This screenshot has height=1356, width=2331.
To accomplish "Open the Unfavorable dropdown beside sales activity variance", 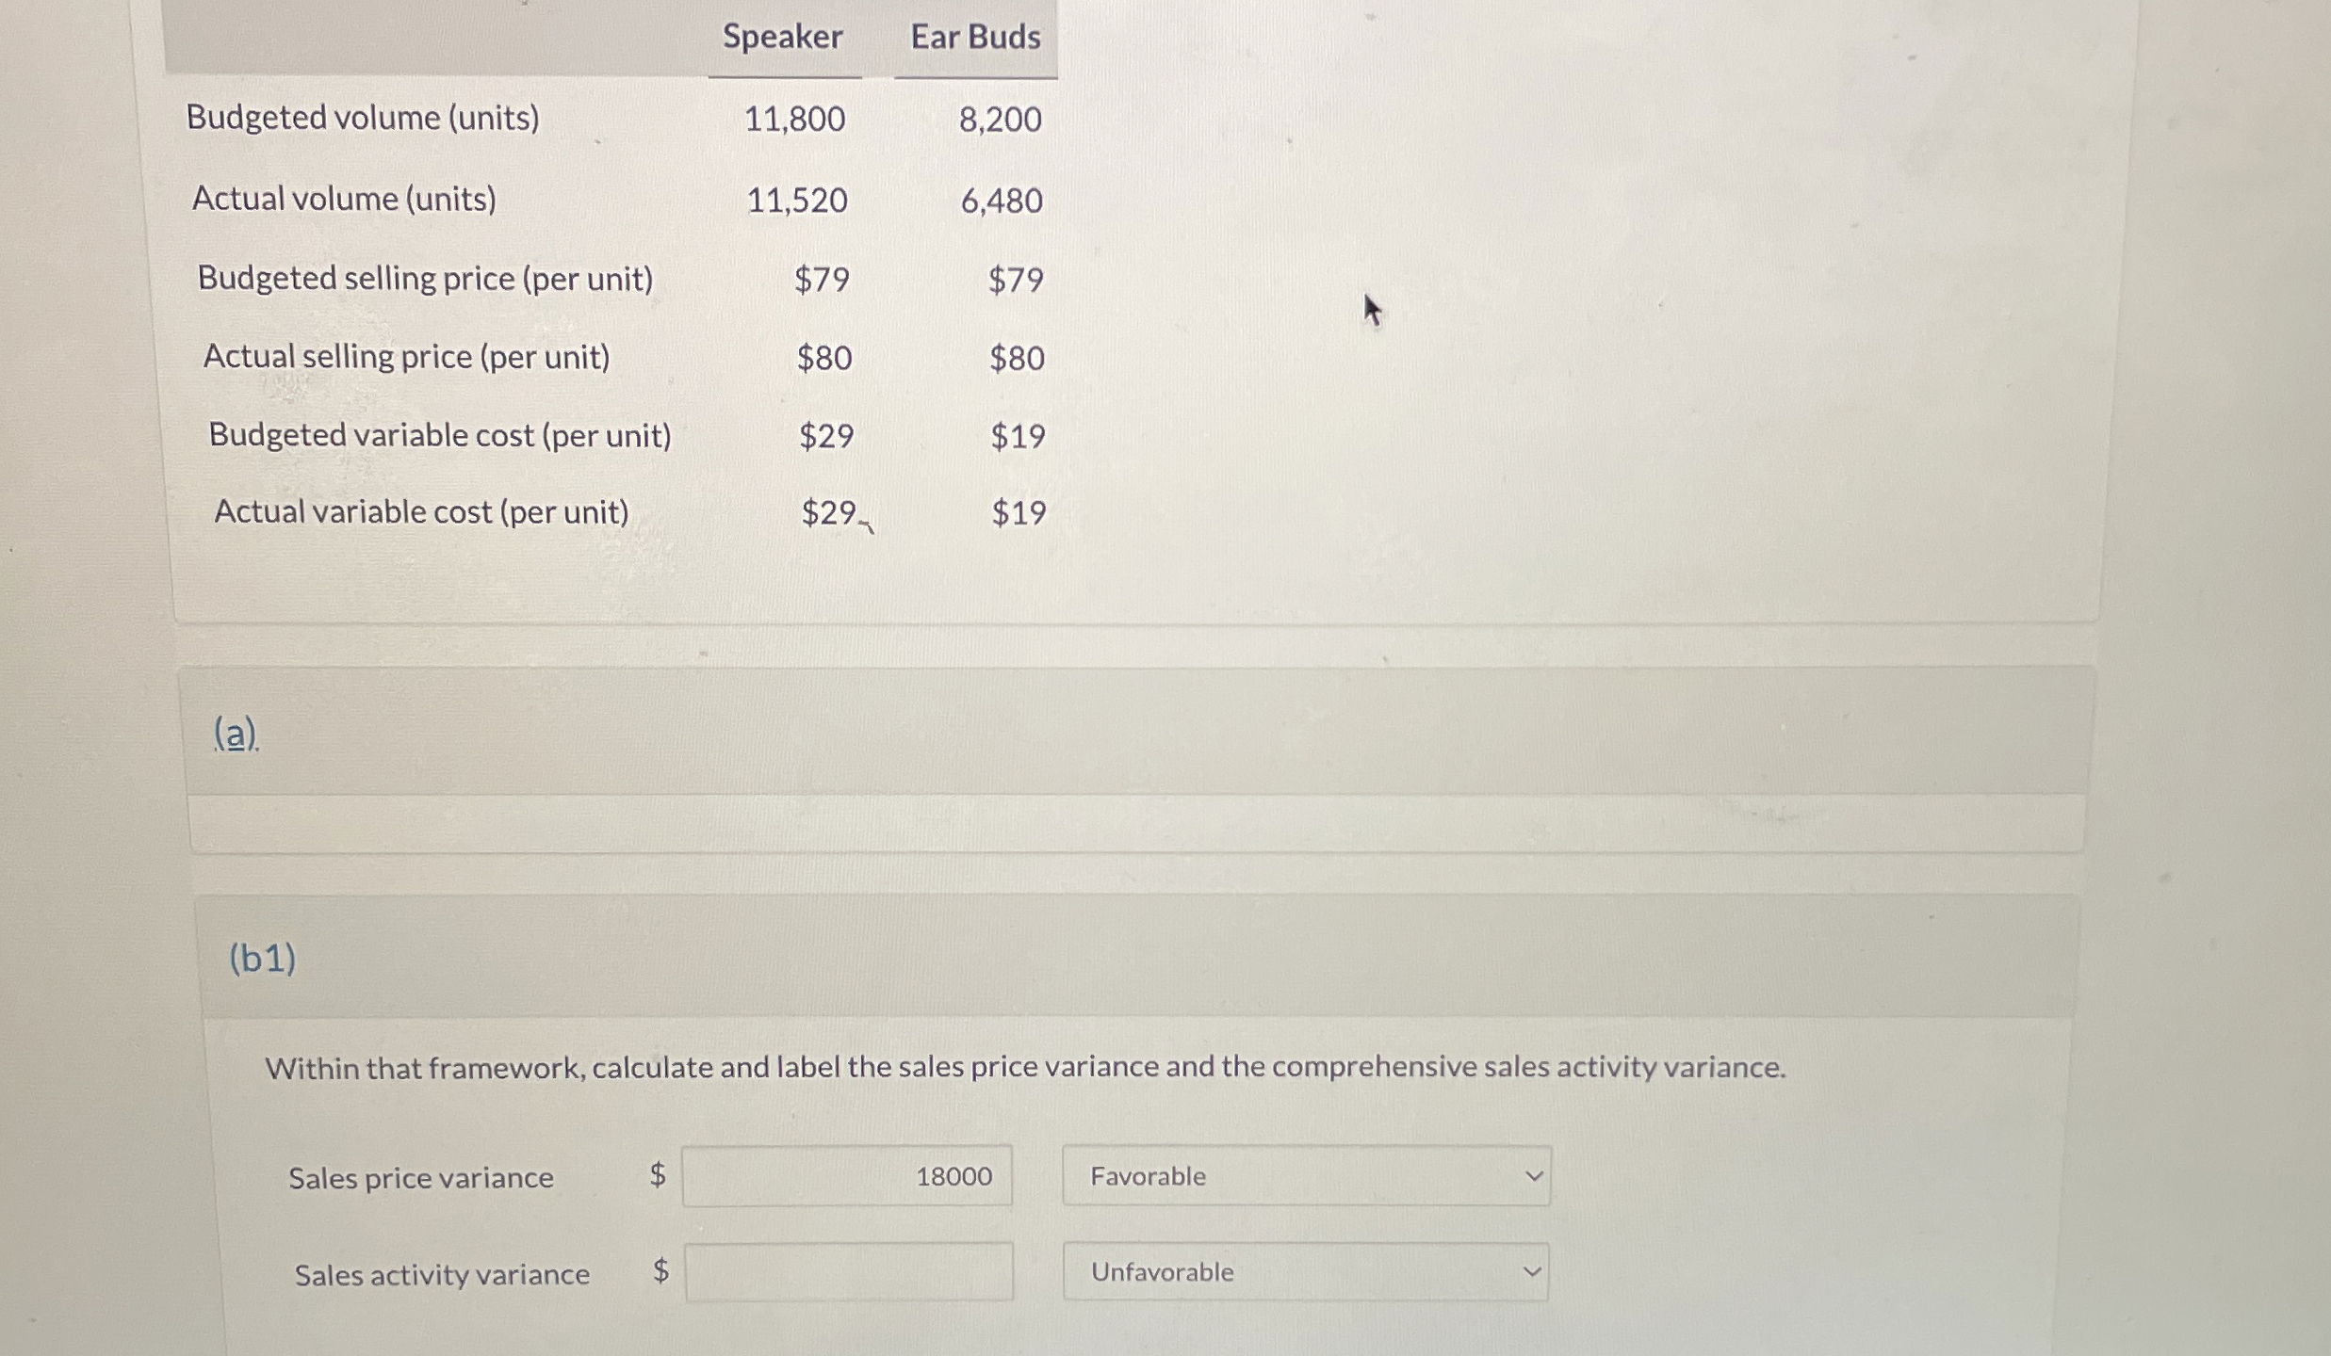I will 1306,1272.
